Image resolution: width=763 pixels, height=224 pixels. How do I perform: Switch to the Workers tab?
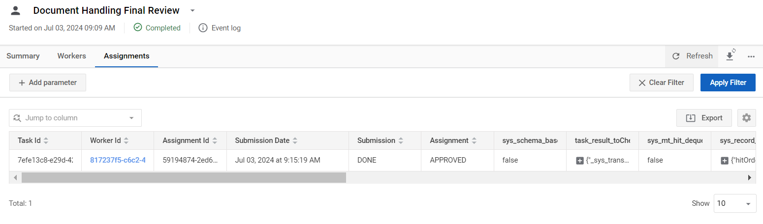click(72, 56)
